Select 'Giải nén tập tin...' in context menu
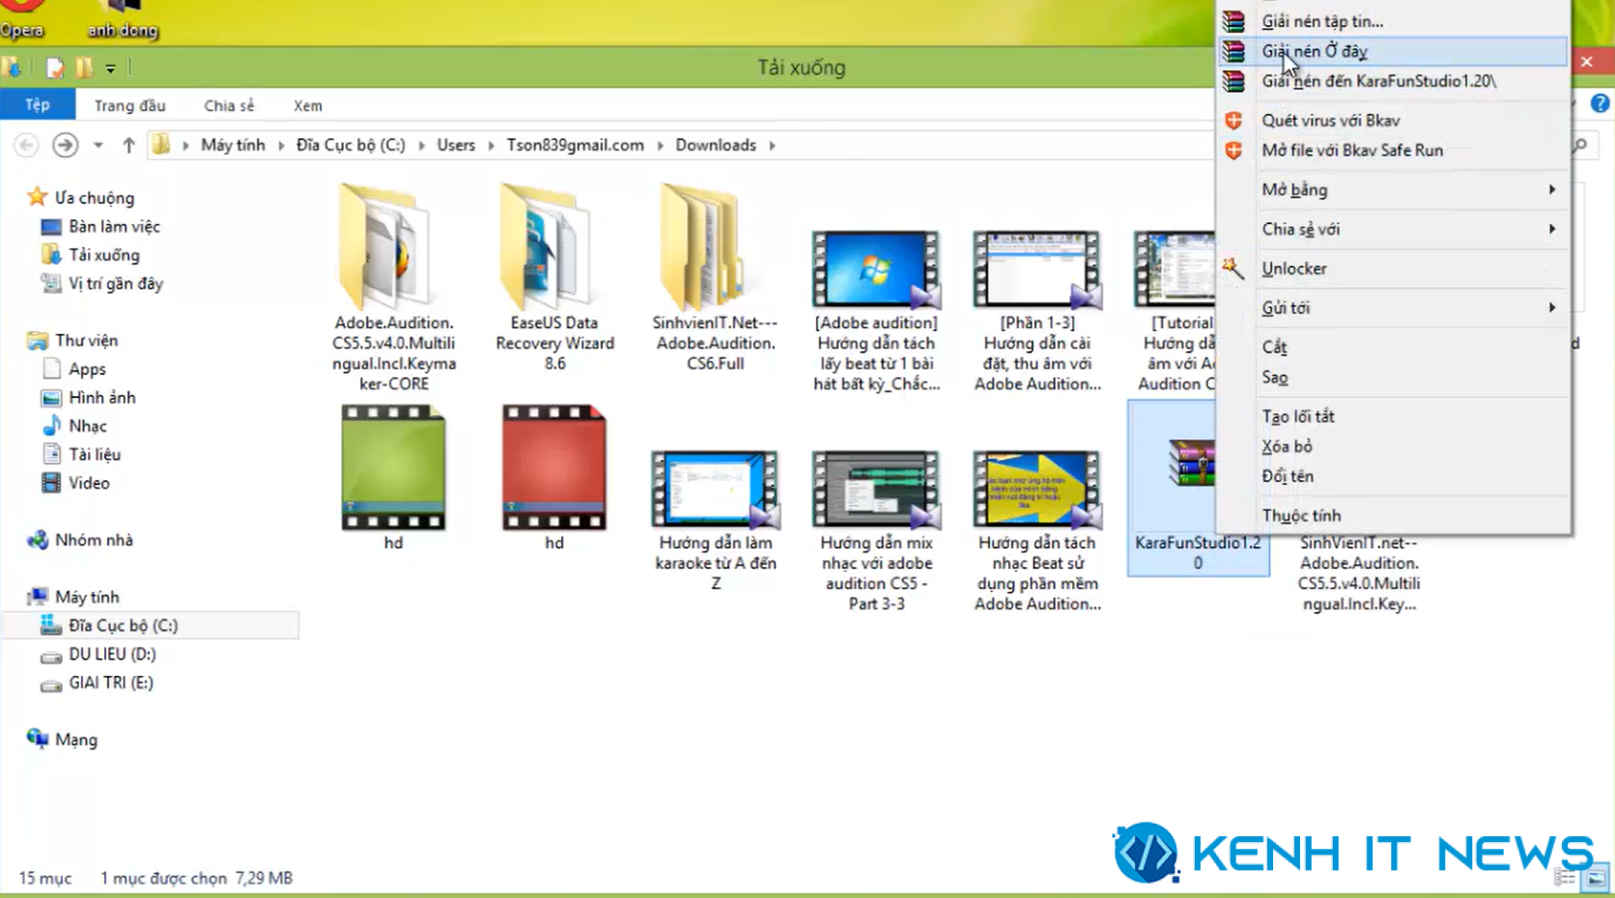 click(x=1392, y=20)
